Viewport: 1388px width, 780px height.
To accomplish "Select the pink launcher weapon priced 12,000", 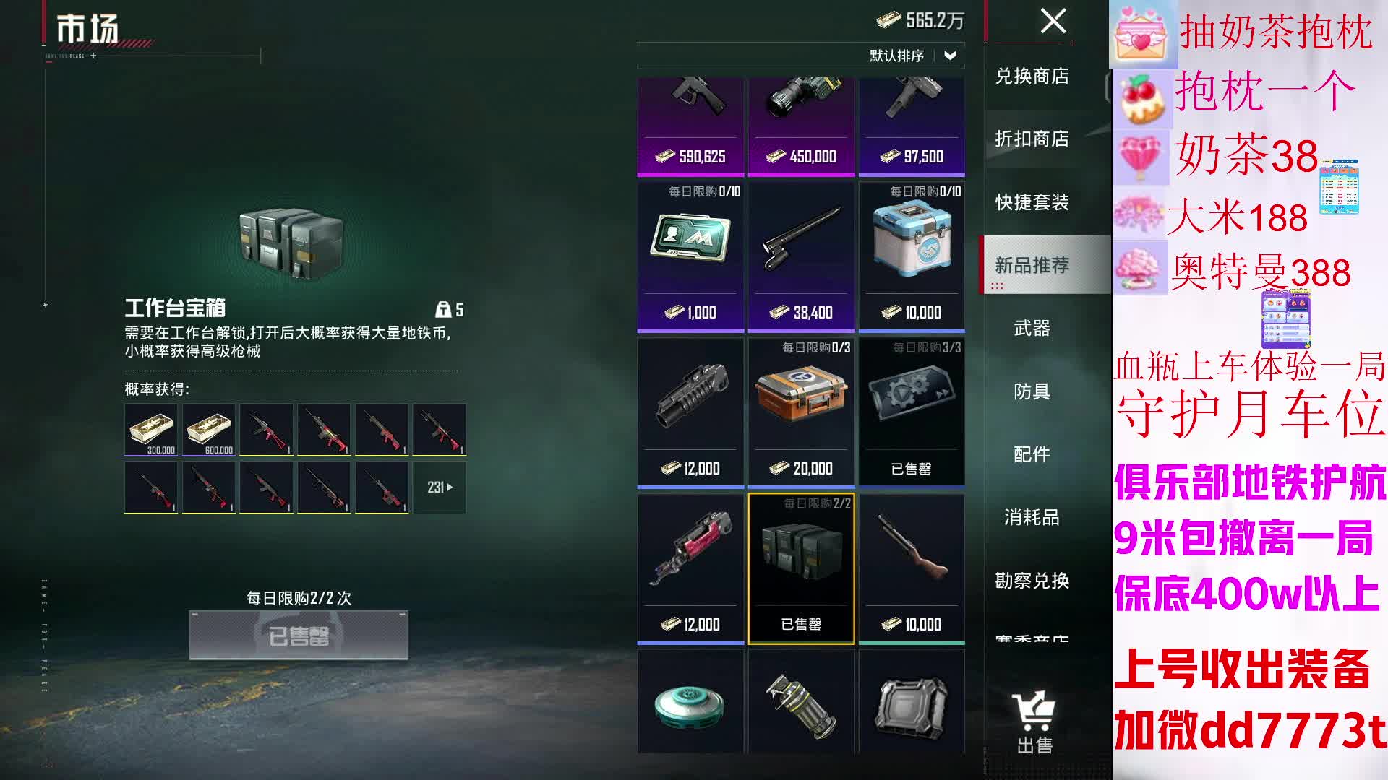I will click(x=690, y=568).
